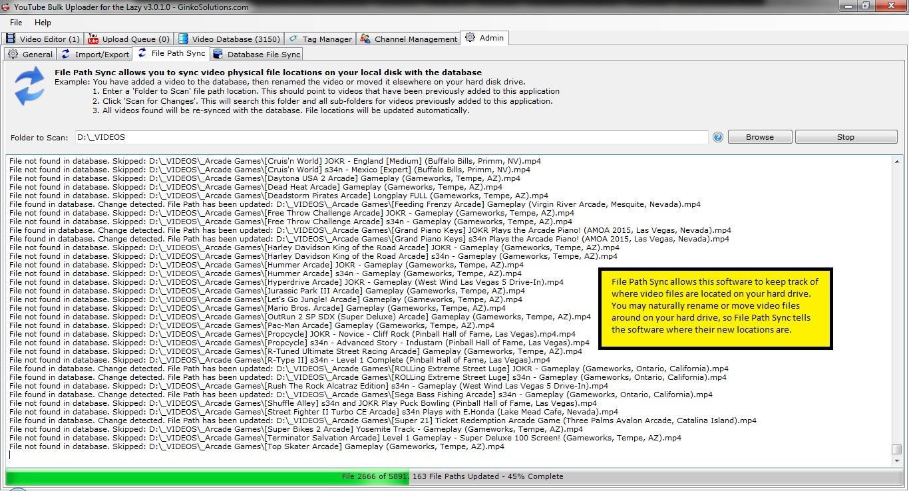Viewport: 909px width, 491px height.
Task: Click the Stop button to halt scanning
Action: click(846, 137)
